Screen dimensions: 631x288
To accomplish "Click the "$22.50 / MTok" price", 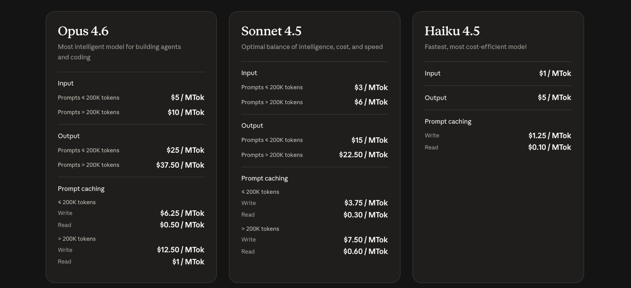I will 363,155.
